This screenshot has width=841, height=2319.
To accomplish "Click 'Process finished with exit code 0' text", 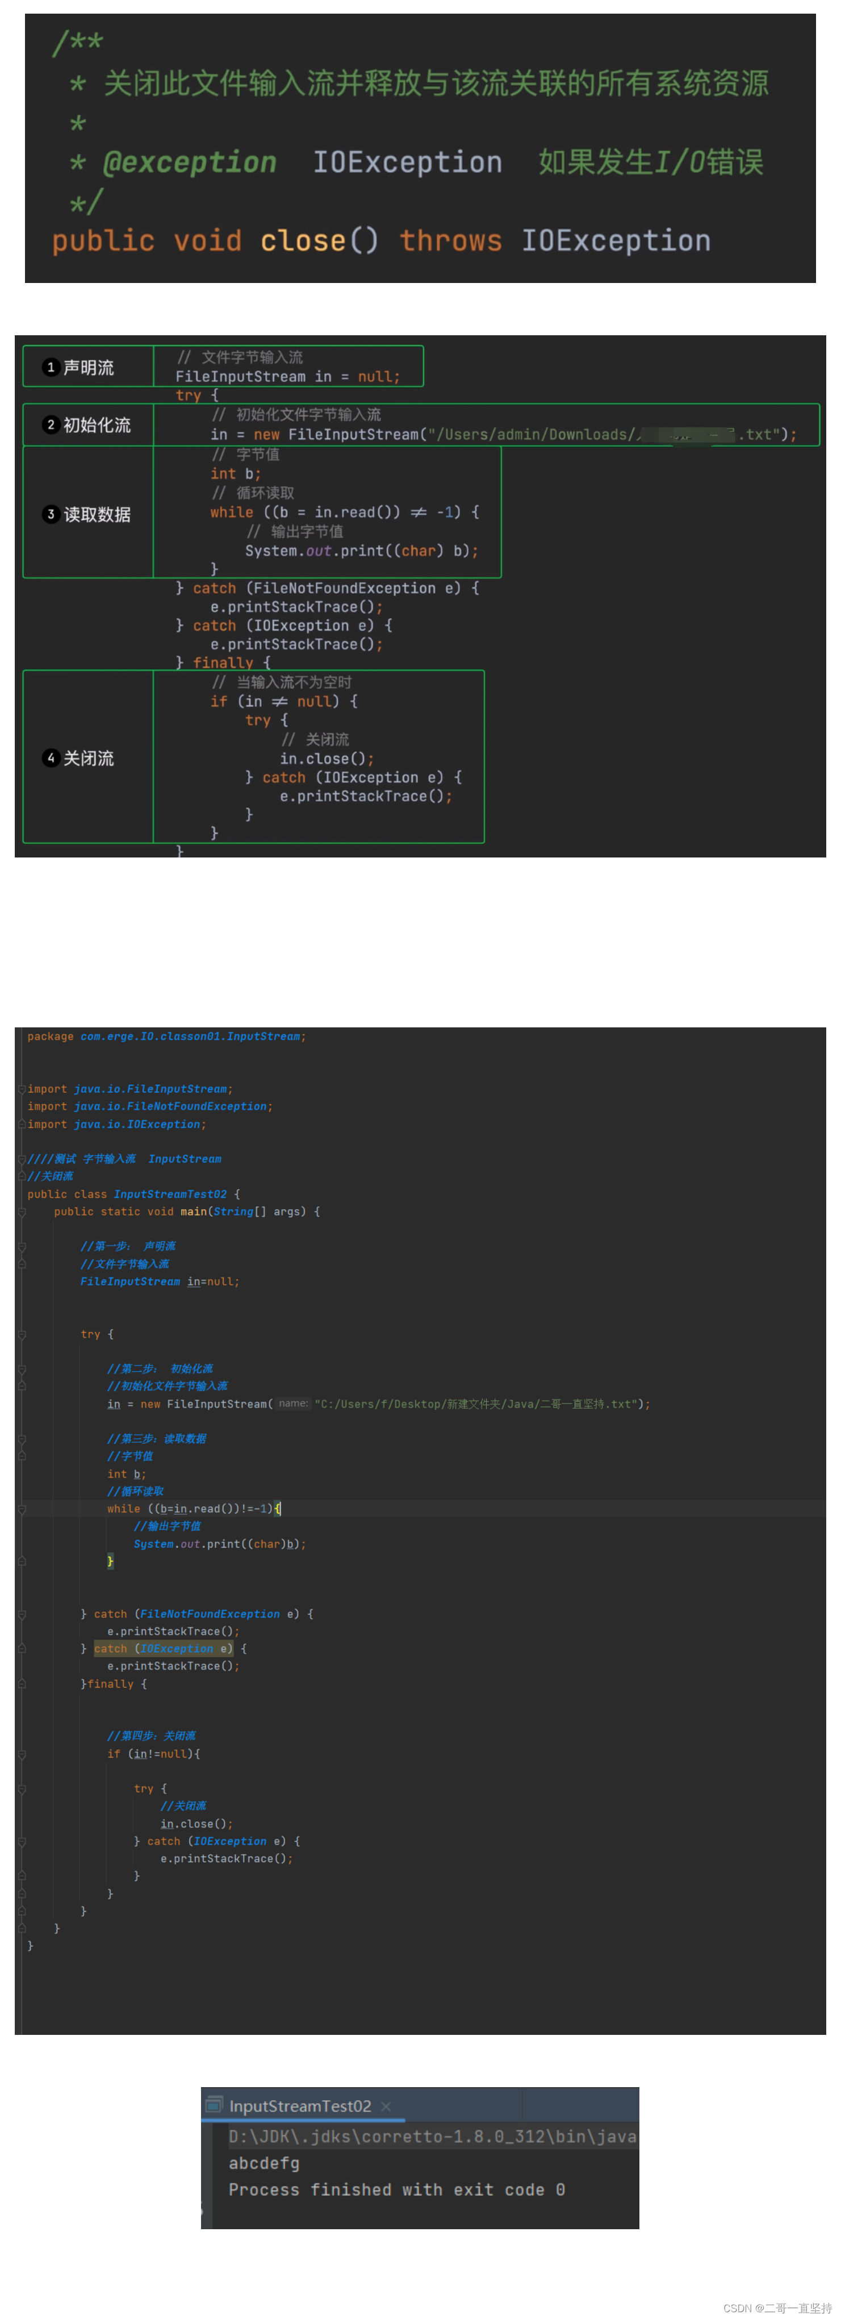I will coord(397,2189).
